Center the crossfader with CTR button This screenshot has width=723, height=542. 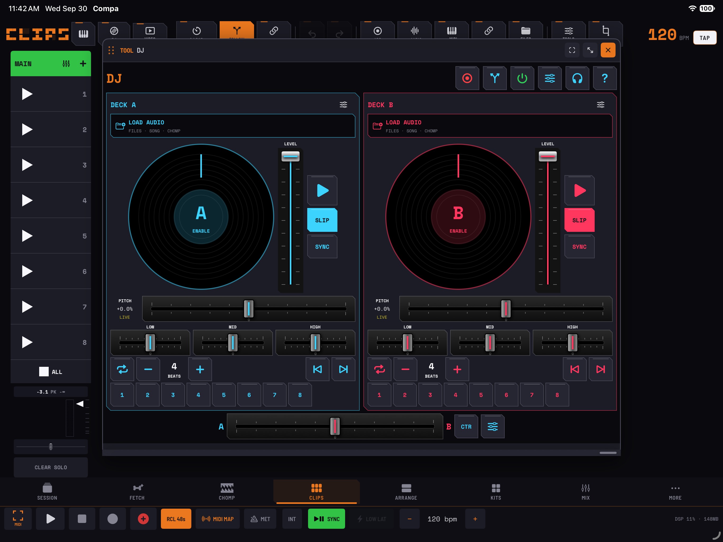[466, 427]
